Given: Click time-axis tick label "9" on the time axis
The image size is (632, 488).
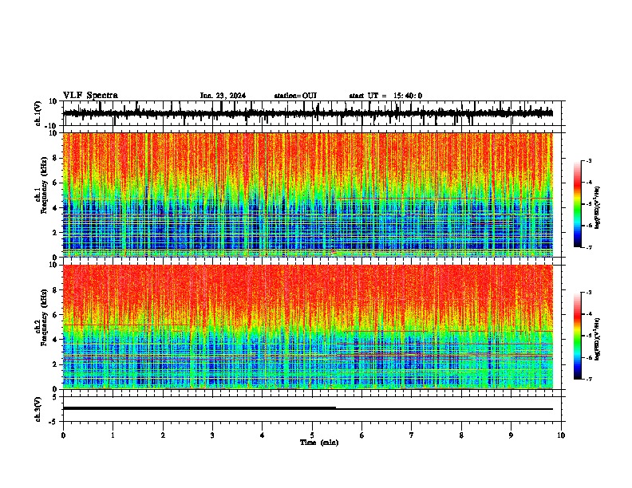Looking at the screenshot, I should coord(511,435).
